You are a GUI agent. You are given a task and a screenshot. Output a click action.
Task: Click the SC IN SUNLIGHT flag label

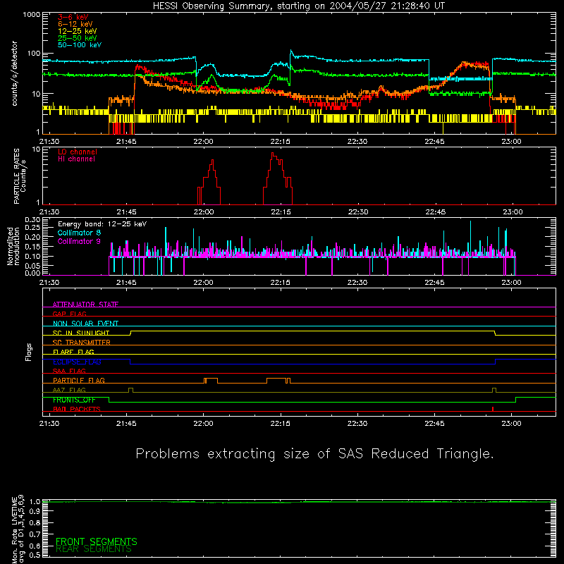click(x=81, y=333)
